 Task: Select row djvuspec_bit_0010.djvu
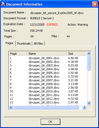click(48, 91)
